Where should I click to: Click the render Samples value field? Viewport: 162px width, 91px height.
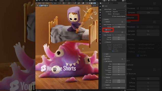[x=119, y=37]
